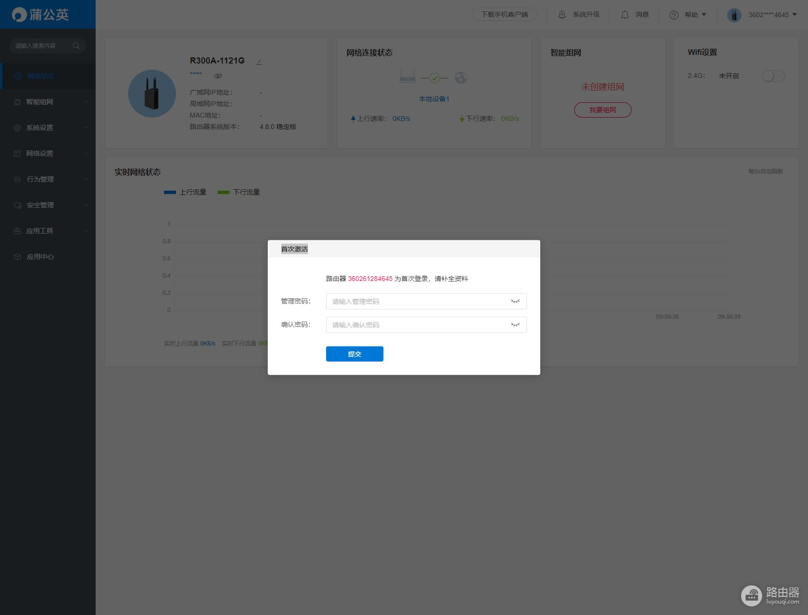Click the 帮助 question mark icon
The image size is (808, 615).
pyautogui.click(x=674, y=15)
